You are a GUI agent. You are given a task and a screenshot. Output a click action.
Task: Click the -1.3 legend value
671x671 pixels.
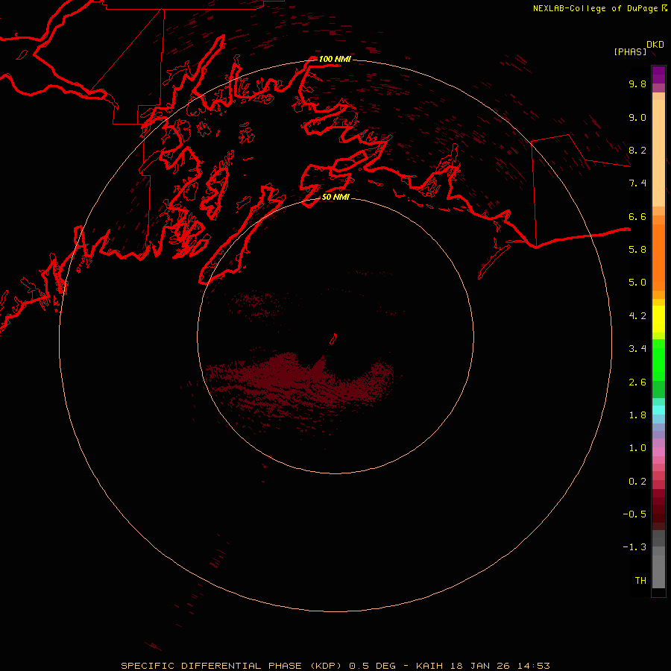pyautogui.click(x=634, y=547)
